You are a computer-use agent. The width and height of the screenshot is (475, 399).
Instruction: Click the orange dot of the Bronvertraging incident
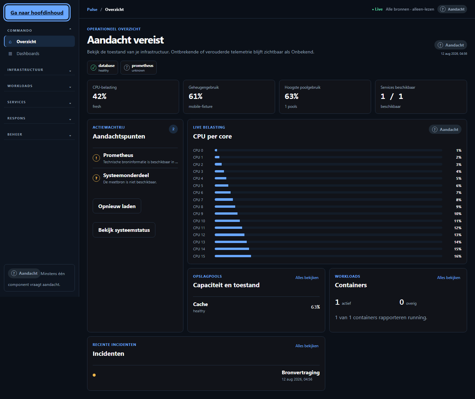point(94,375)
